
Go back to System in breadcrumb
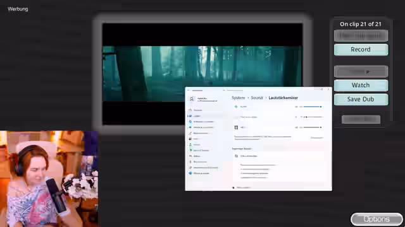click(x=238, y=98)
